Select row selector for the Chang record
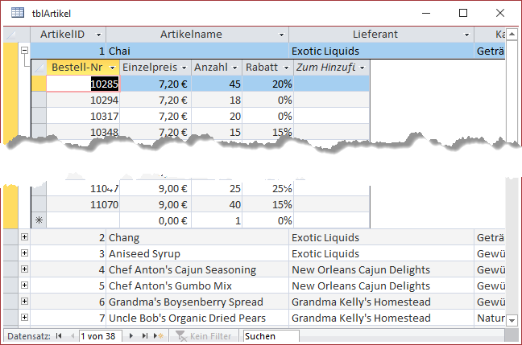 [10, 237]
